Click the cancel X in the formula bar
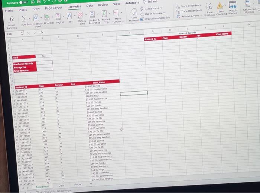 tap(28, 33)
